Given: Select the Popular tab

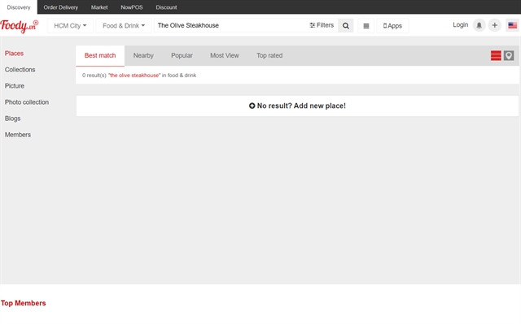Looking at the screenshot, I should click(182, 56).
